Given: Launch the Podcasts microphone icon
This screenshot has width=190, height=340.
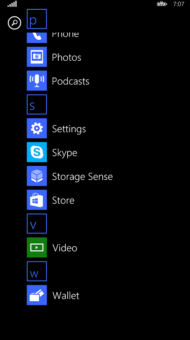Looking at the screenshot, I should point(37,81).
